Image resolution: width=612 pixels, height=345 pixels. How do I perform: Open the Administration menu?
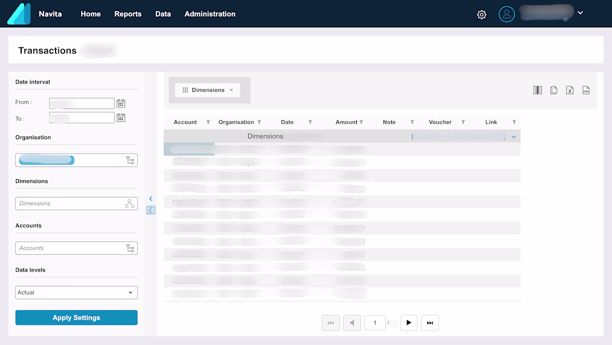[210, 14]
